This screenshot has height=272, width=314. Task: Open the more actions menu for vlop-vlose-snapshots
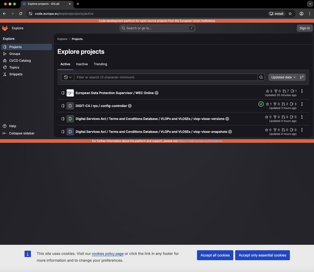point(302,130)
